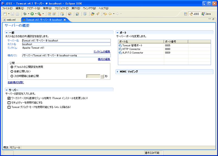Open dropdown arrow next to Debug icon
Screen dimensions: 218x156
29,14
